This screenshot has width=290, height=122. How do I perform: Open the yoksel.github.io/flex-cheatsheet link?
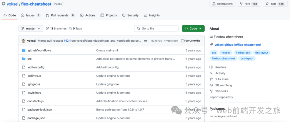coord(238,45)
